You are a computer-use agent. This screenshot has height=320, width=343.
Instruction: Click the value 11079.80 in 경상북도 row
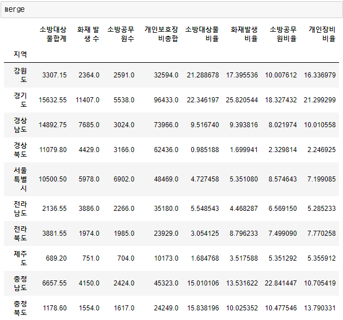tap(53, 150)
